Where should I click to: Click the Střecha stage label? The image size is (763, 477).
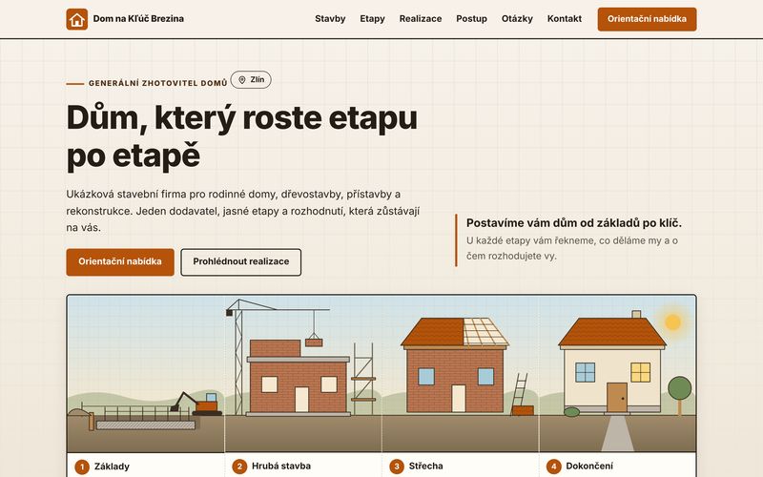point(425,466)
